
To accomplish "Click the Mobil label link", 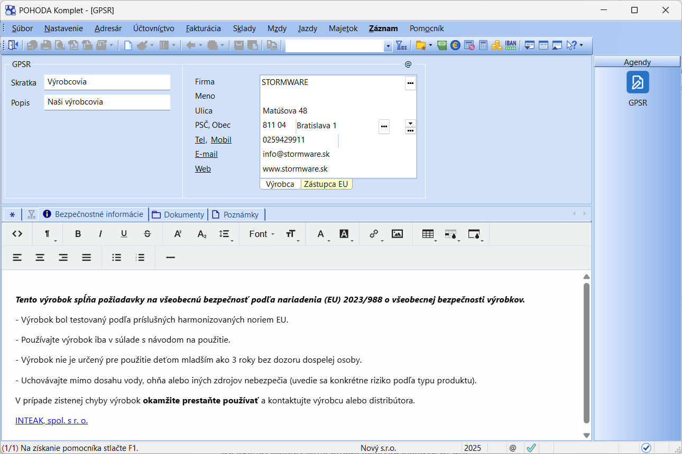I will point(221,140).
